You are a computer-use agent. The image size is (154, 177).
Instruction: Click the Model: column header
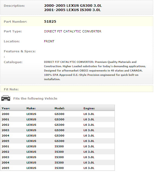(x=60, y=108)
